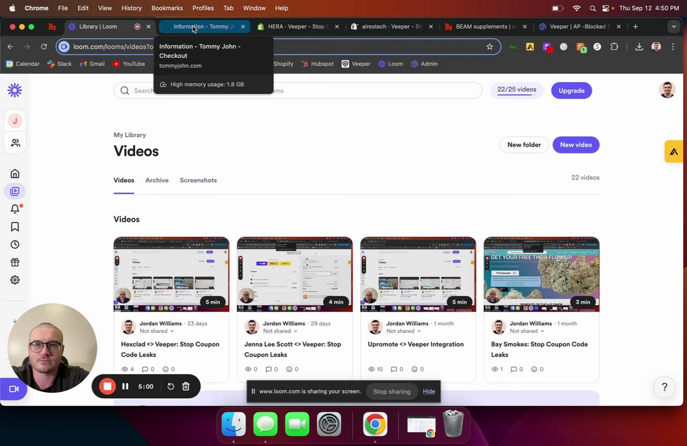Open Messages from the Dock
The width and height of the screenshot is (687, 446).
[265, 425]
